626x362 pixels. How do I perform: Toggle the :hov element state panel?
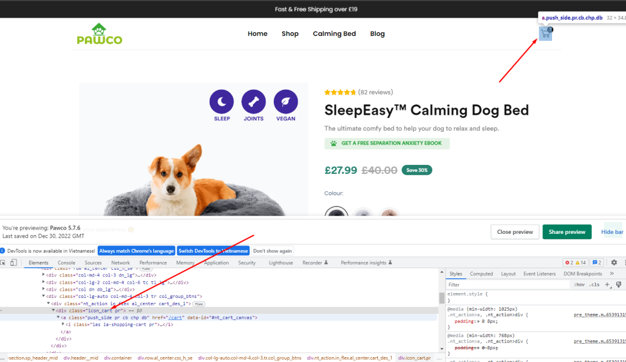click(580, 284)
